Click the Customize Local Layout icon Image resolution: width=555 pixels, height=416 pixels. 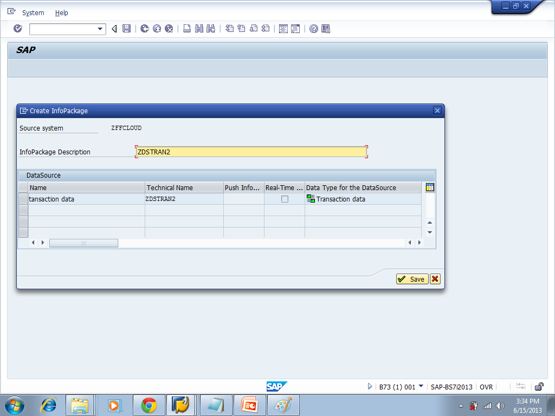pos(326,29)
